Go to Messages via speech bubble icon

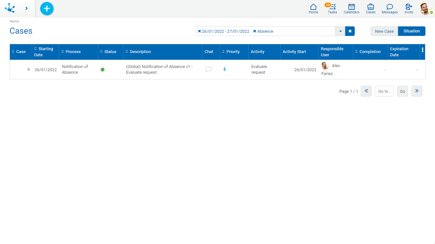(389, 9)
